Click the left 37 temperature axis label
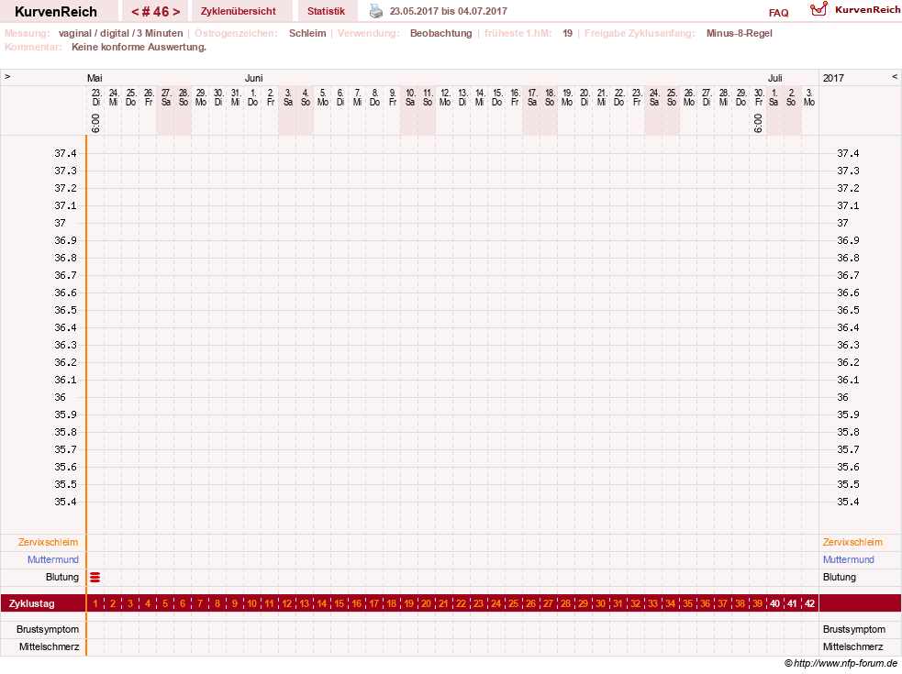 61,223
